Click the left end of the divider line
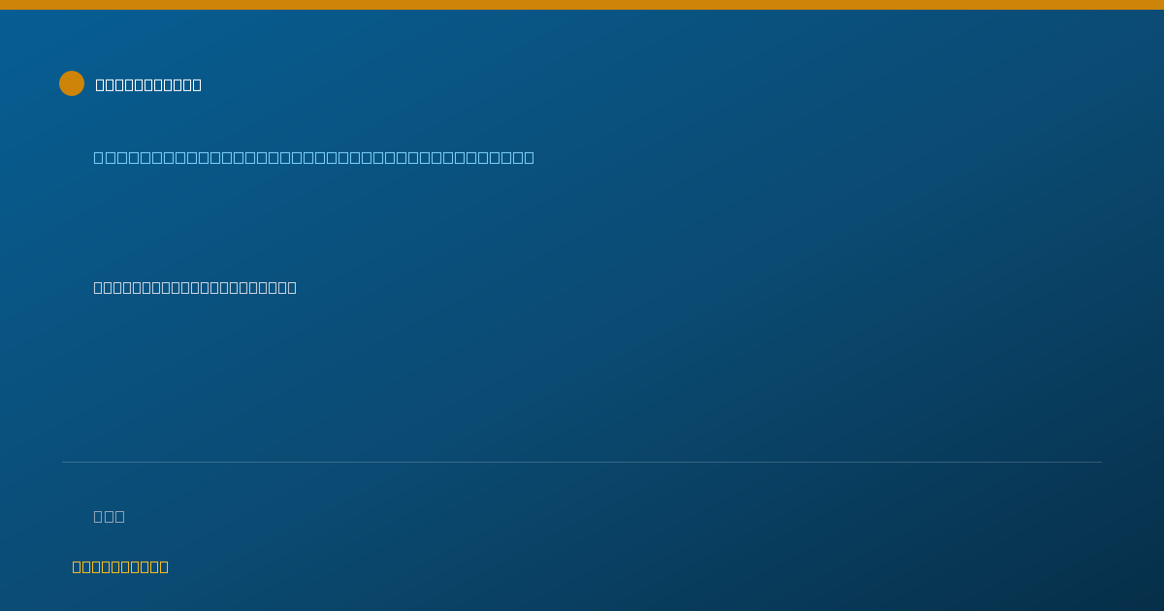This screenshot has height=611, width=1164. tap(63, 462)
